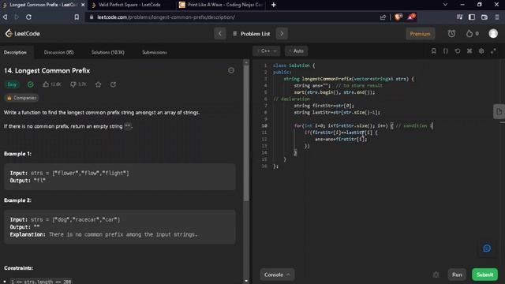Screen dimensions: 505x284
Task: Go to next problem arrow
Action: pyautogui.click(x=282, y=33)
